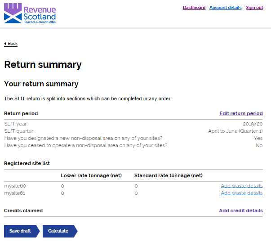This screenshot has width=271, height=242.
Task: Click the Back arrow icon
Action: click(x=5, y=44)
